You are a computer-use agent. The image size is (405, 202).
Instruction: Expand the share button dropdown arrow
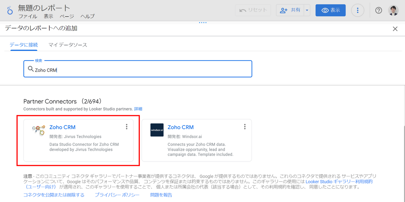[307, 10]
